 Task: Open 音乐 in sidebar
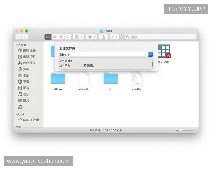[24, 94]
